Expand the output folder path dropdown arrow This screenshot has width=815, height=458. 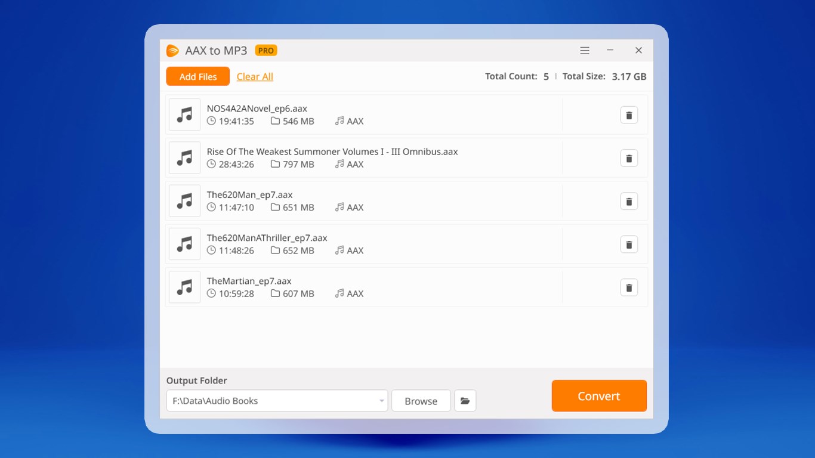pyautogui.click(x=382, y=401)
